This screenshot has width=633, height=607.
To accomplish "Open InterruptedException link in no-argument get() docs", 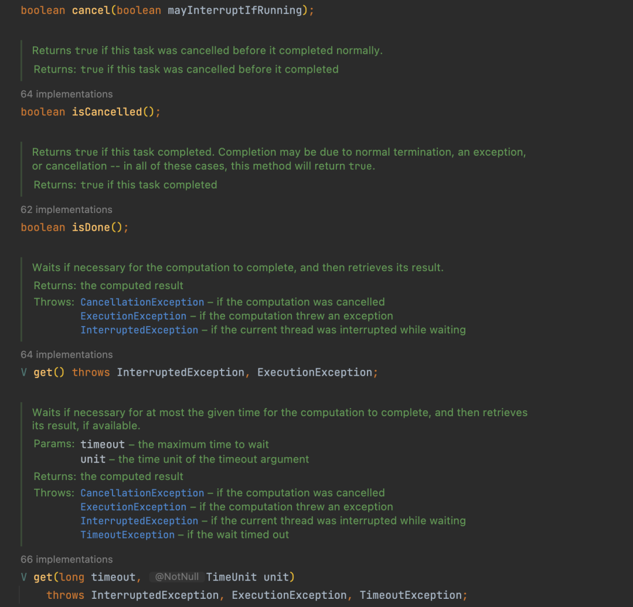I will 139,330.
